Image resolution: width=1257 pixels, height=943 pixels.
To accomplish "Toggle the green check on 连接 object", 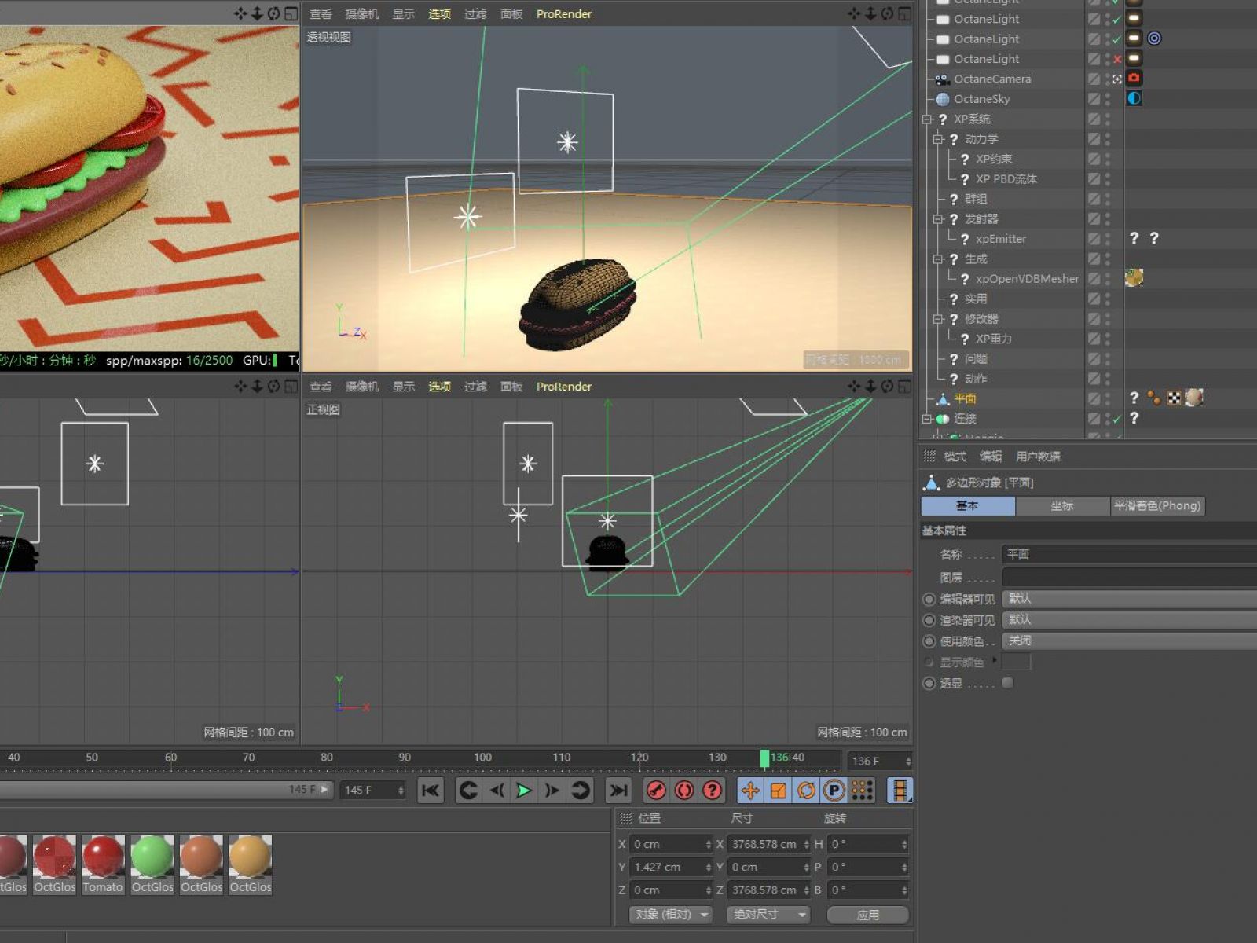I will coord(1116,419).
